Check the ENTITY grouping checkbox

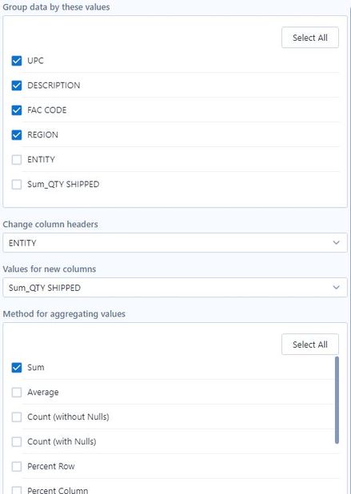click(x=17, y=160)
